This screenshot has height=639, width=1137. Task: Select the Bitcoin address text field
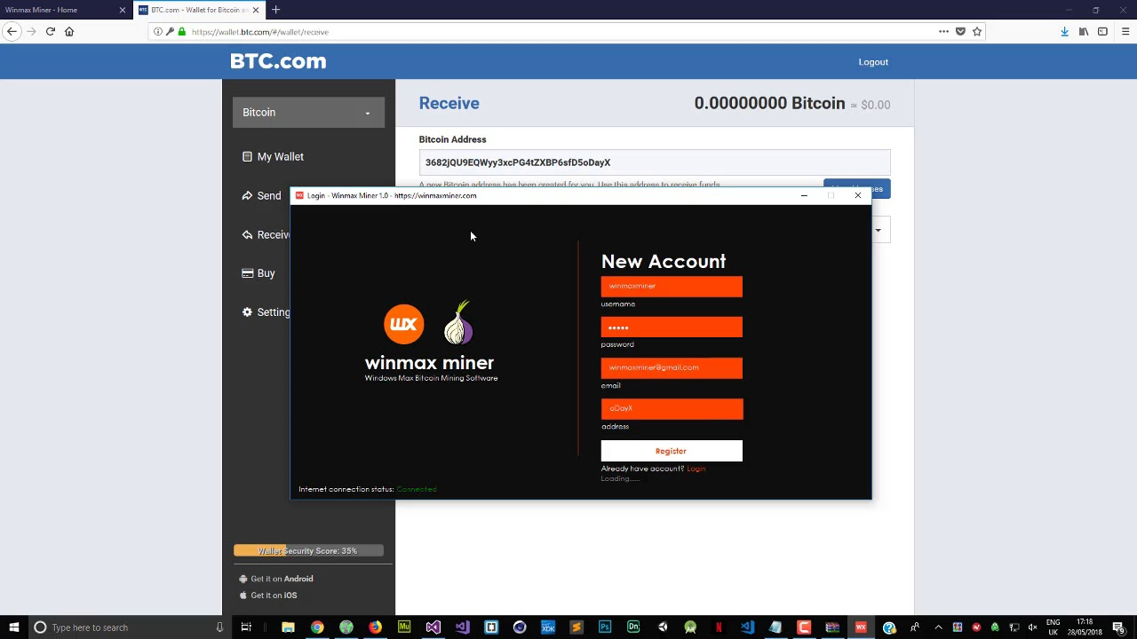655,162
